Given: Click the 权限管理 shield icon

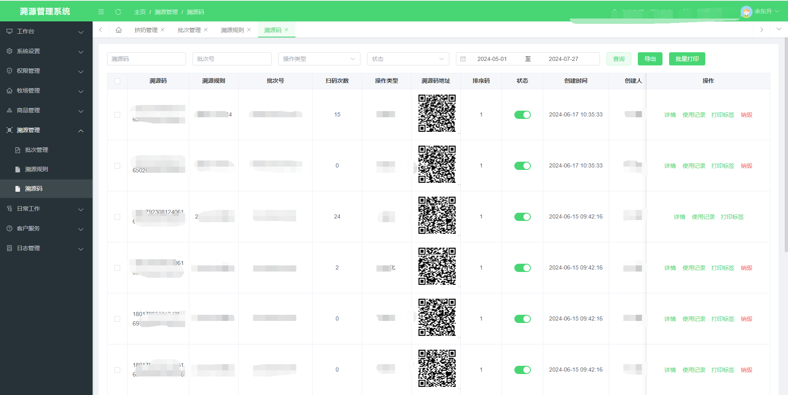Looking at the screenshot, I should pos(9,71).
